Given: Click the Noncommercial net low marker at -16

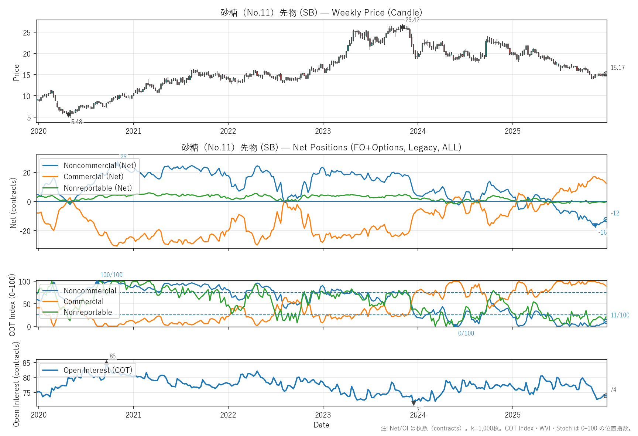Looking at the screenshot, I should click(x=595, y=225).
